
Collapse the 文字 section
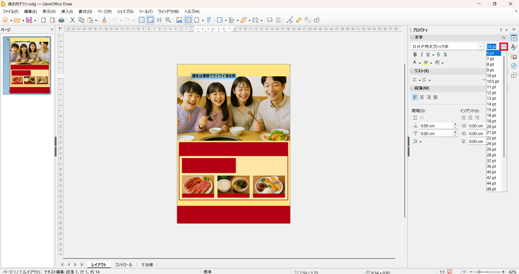412,37
